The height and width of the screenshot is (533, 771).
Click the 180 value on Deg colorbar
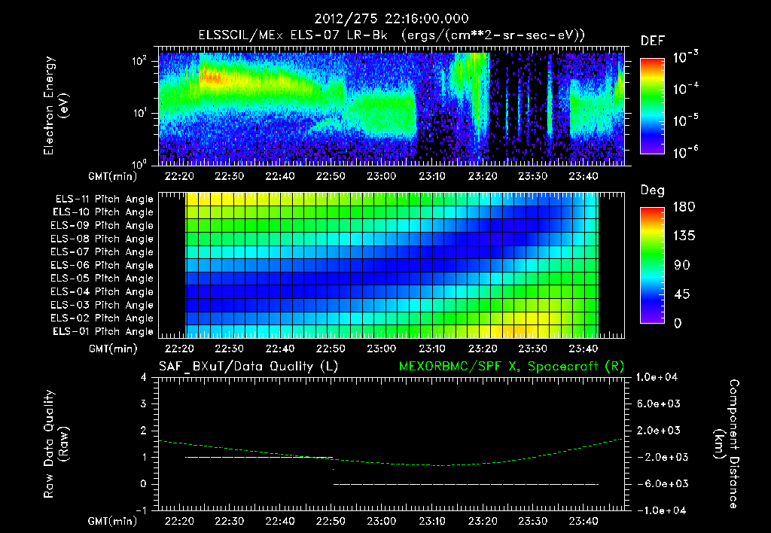684,207
